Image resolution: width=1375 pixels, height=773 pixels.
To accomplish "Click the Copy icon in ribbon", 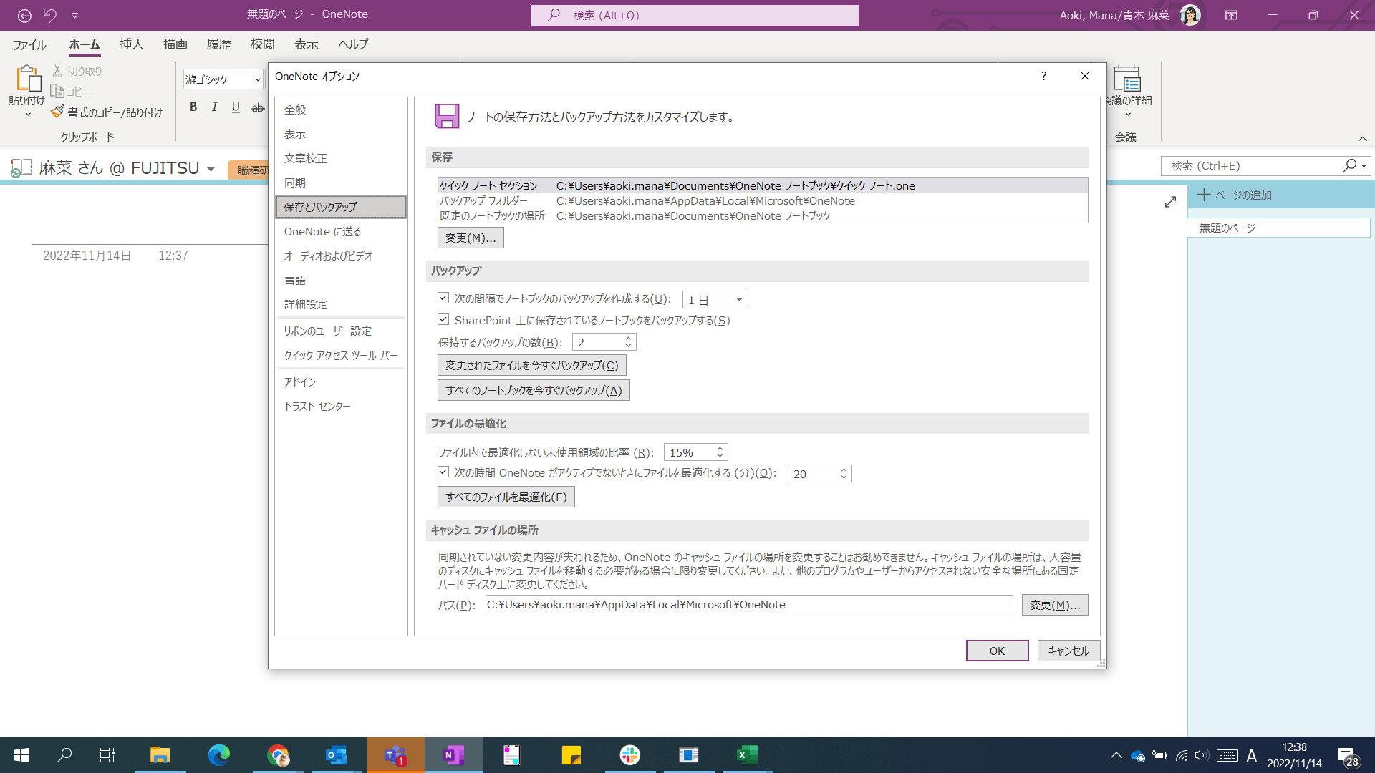I will (57, 91).
